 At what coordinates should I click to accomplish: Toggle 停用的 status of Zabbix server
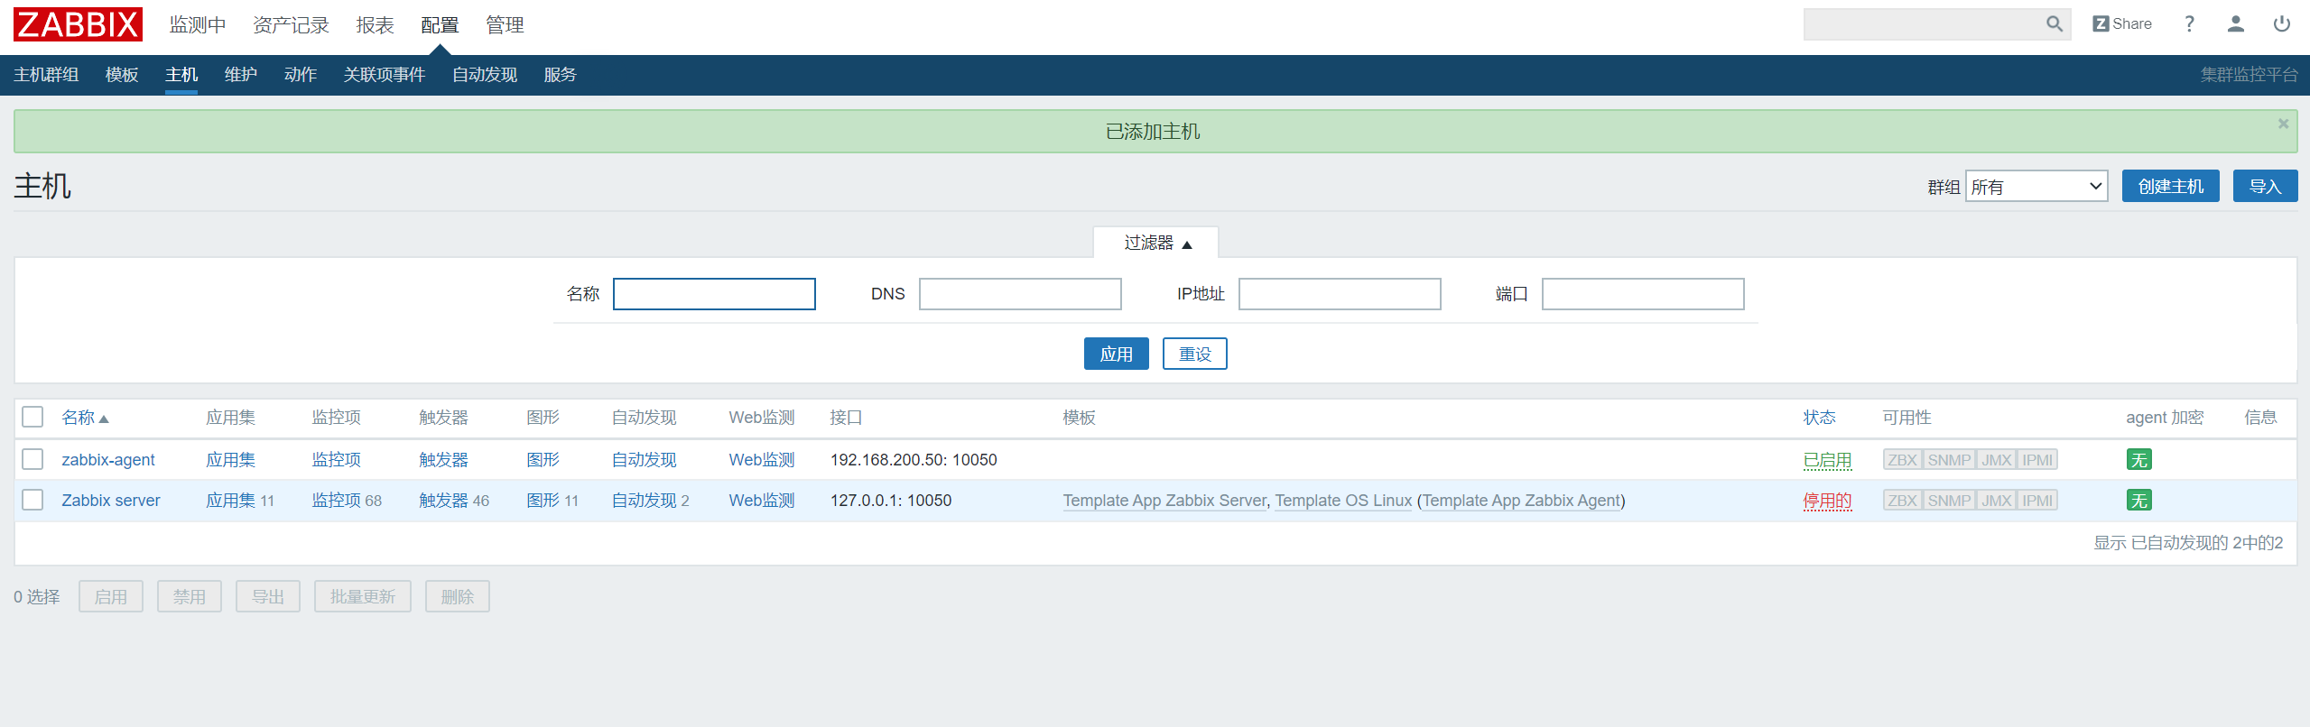click(x=1827, y=501)
